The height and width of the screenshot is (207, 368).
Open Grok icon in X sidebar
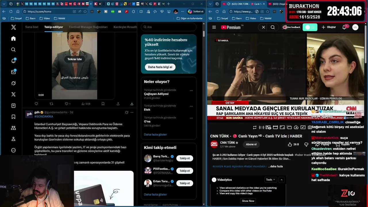click(14, 83)
